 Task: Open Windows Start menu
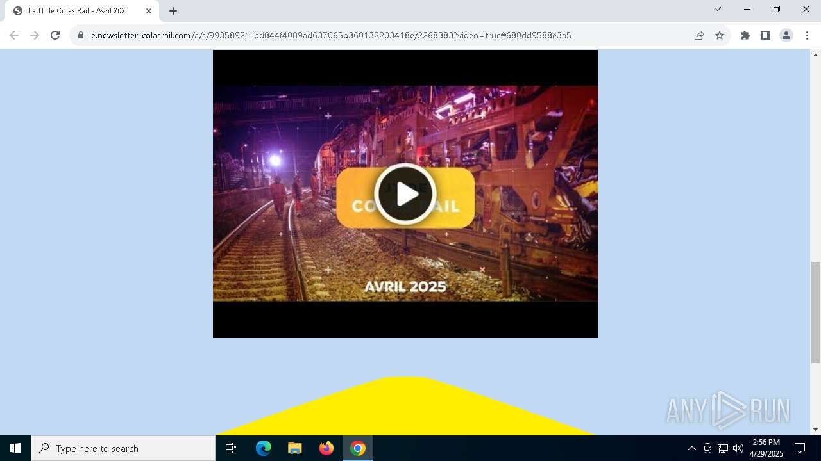(x=15, y=448)
